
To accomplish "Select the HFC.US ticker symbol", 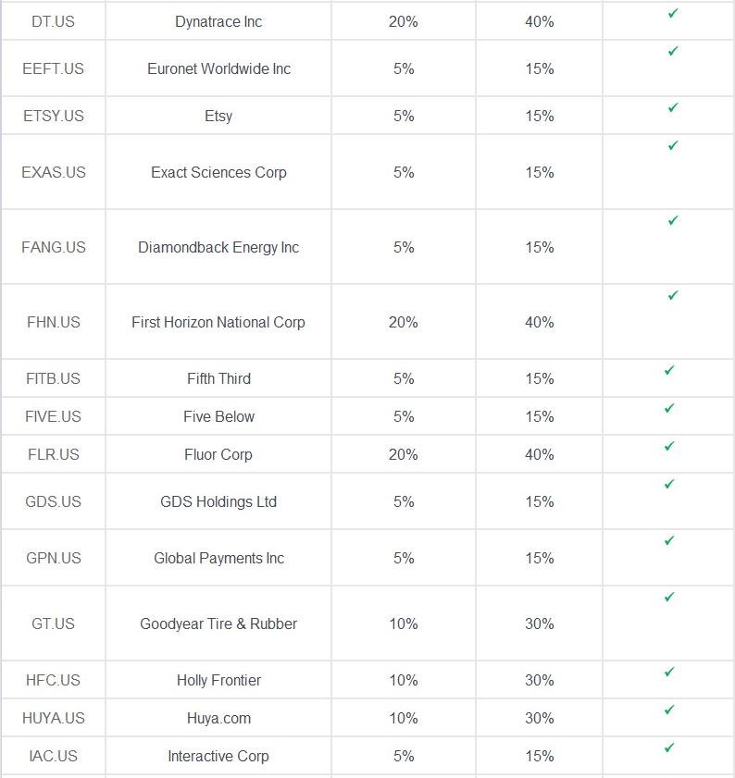I will click(53, 680).
